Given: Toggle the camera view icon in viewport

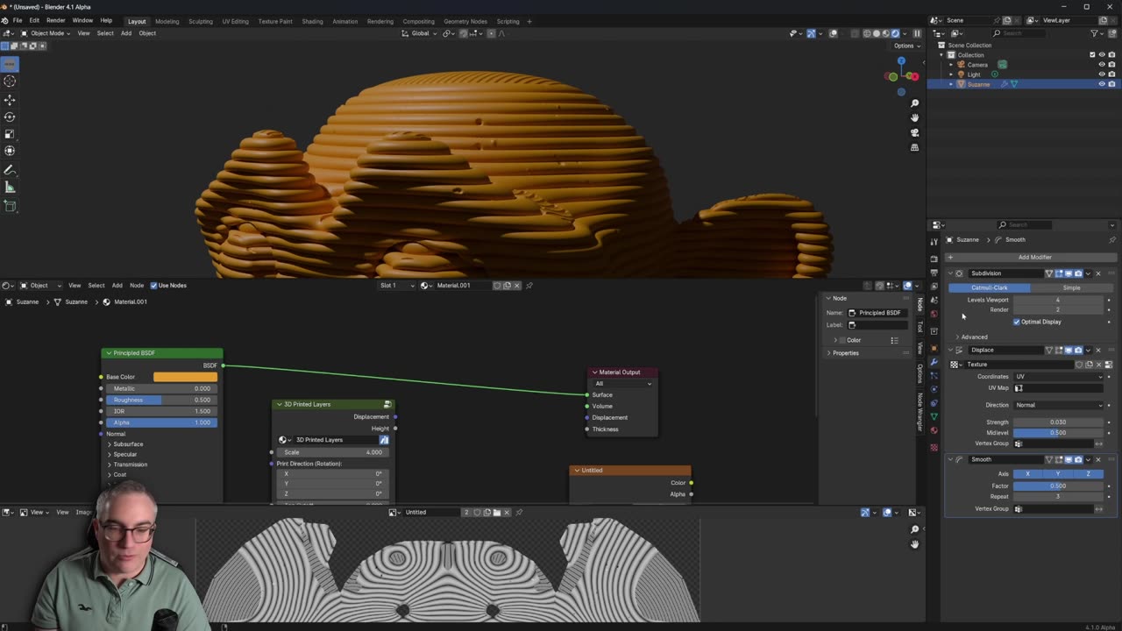Looking at the screenshot, I should (x=914, y=132).
